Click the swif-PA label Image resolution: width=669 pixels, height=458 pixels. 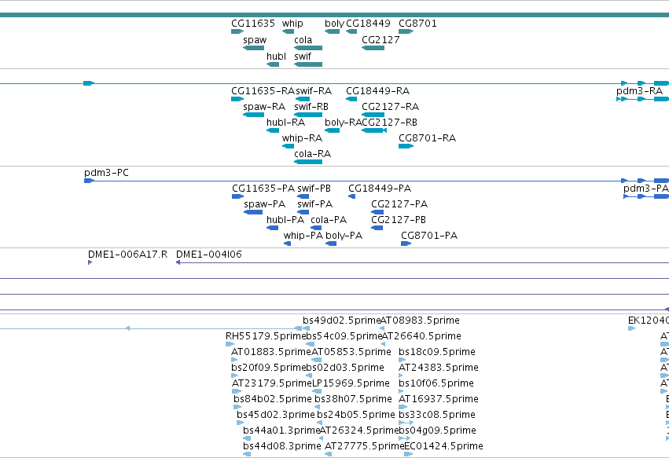click(x=315, y=204)
